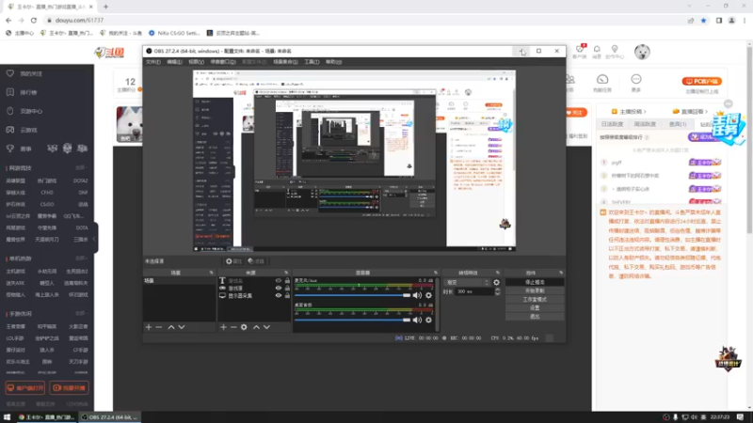Open the OBS 工具(T) menu
The width and height of the screenshot is (753, 423).
(x=312, y=62)
